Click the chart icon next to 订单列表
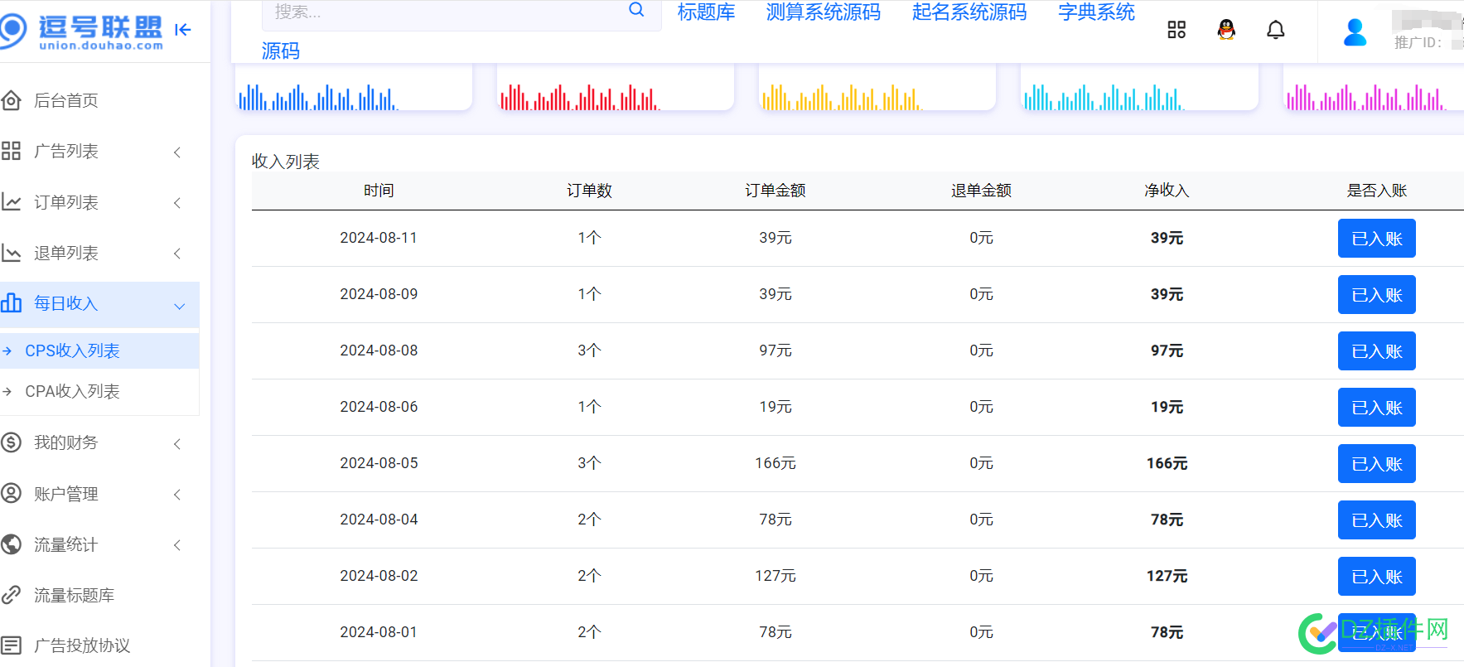 coord(11,202)
